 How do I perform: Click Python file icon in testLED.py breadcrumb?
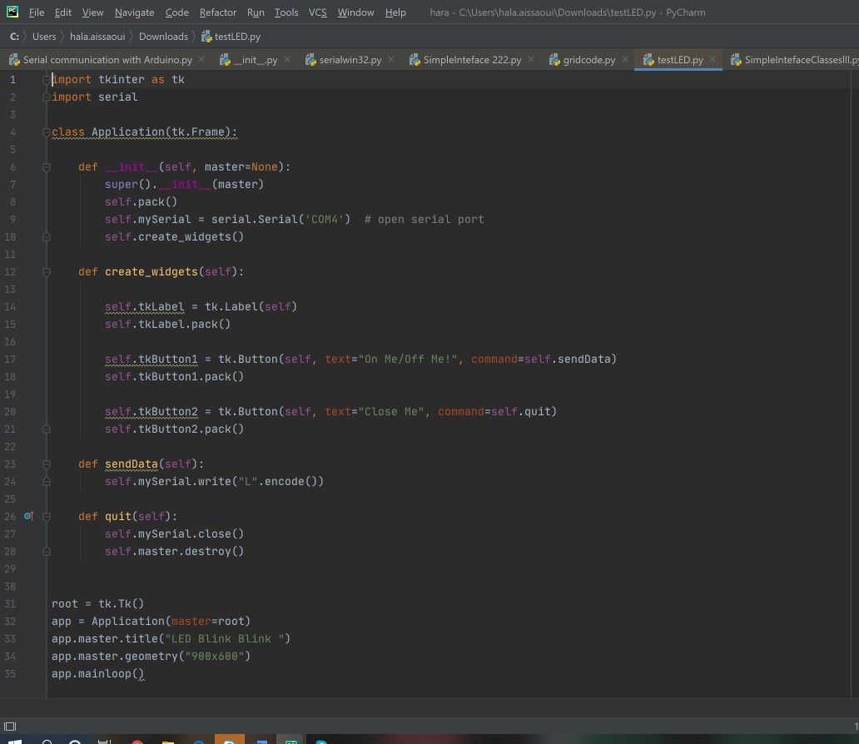[x=206, y=36]
